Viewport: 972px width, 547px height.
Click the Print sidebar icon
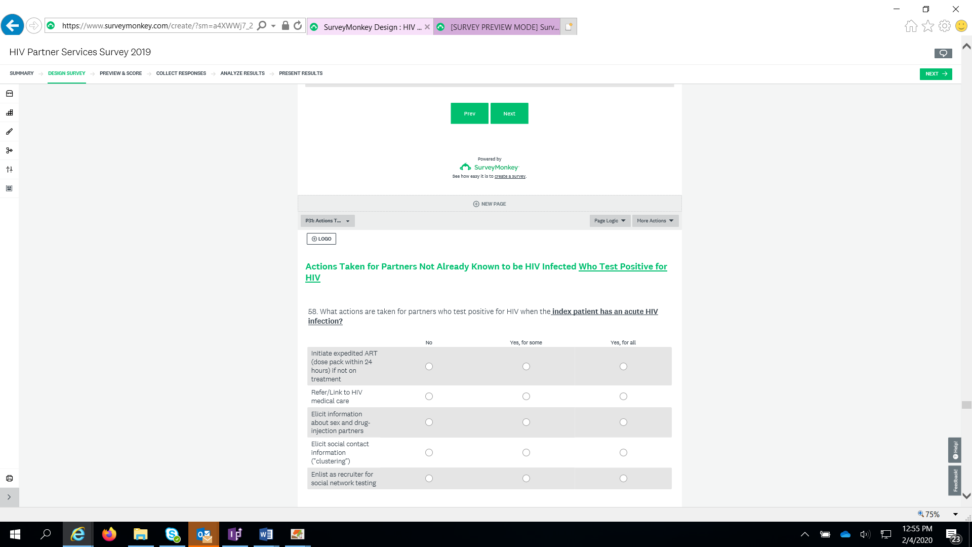coord(9,478)
